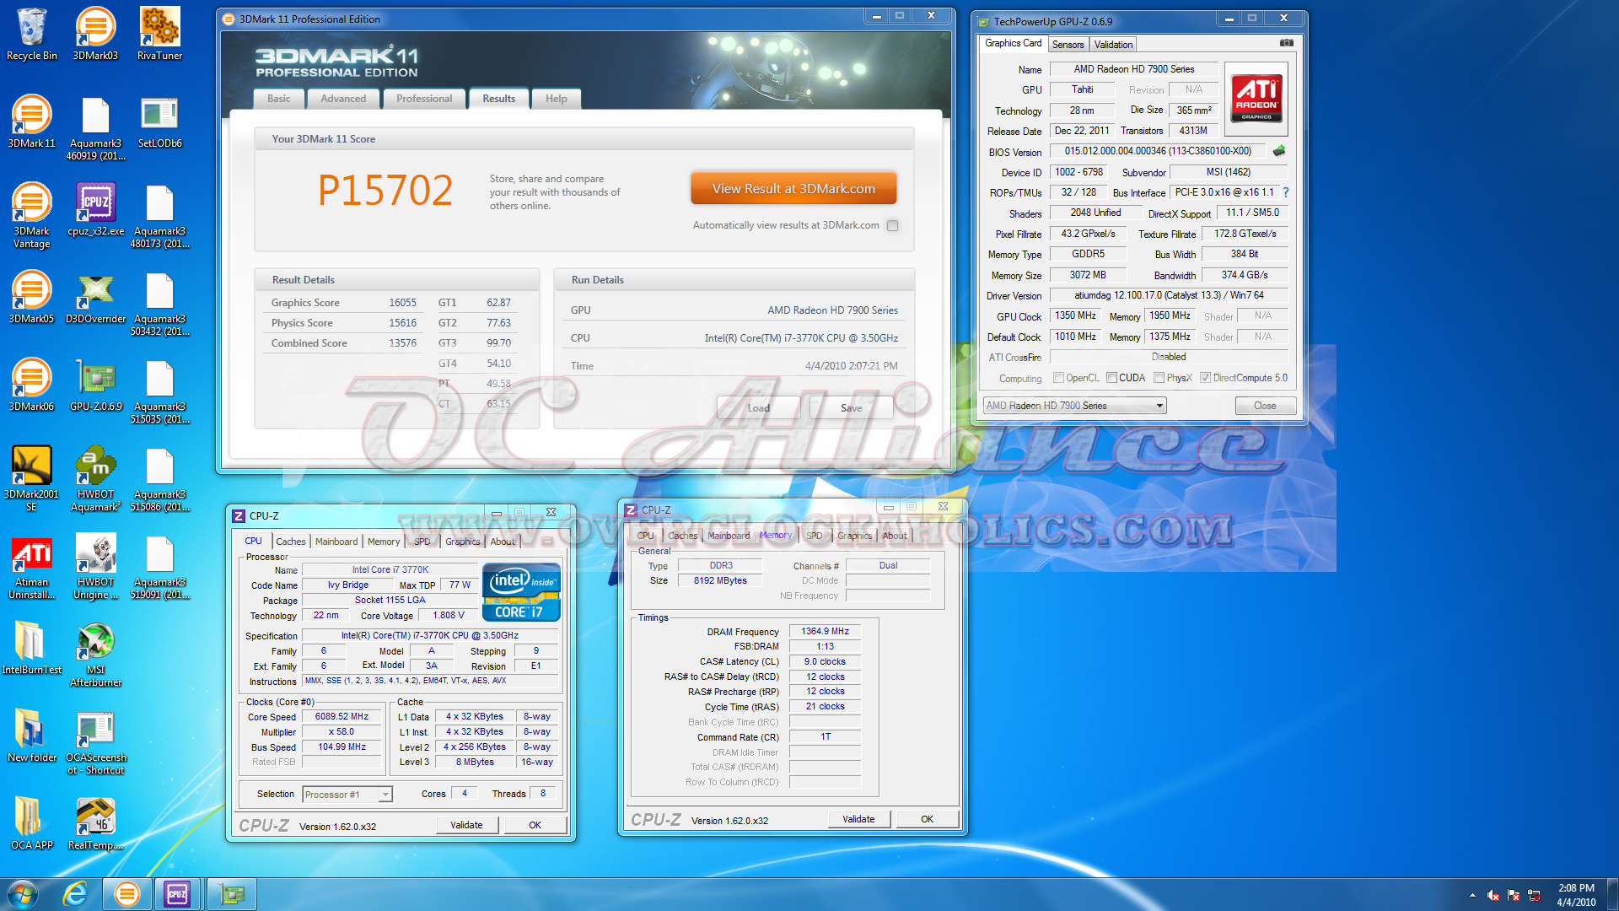
Task: Click OK in left CPU-Z window
Action: coord(535,825)
